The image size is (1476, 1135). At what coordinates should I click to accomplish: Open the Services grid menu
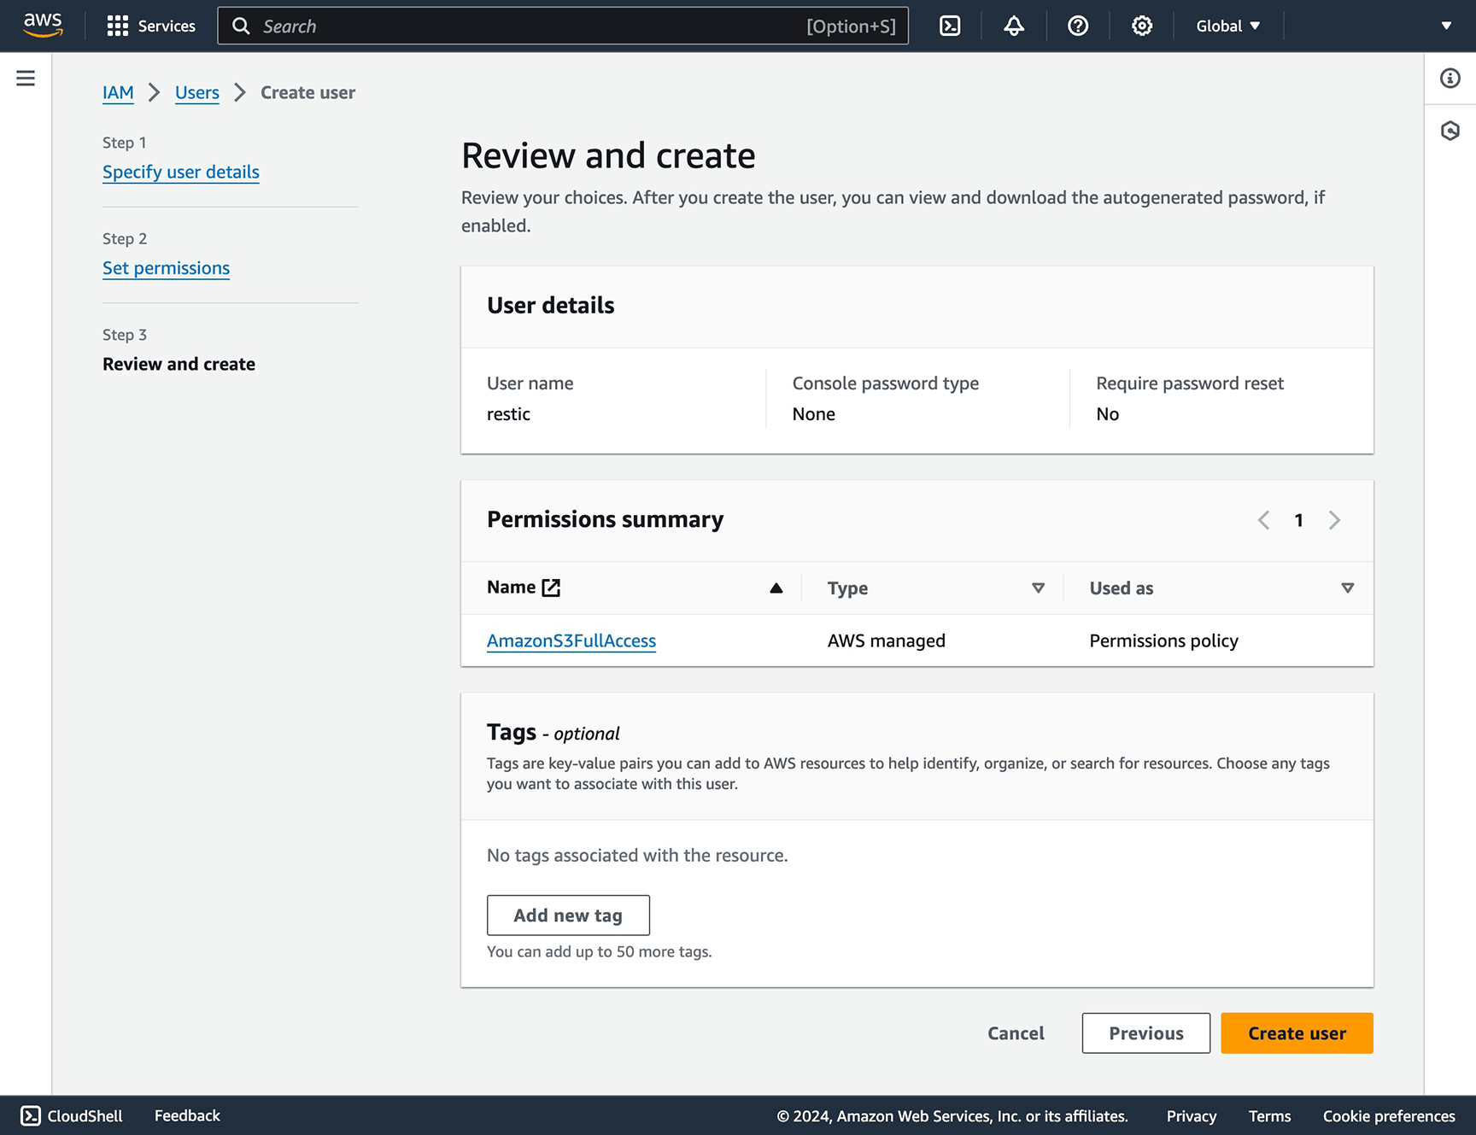[x=150, y=26]
